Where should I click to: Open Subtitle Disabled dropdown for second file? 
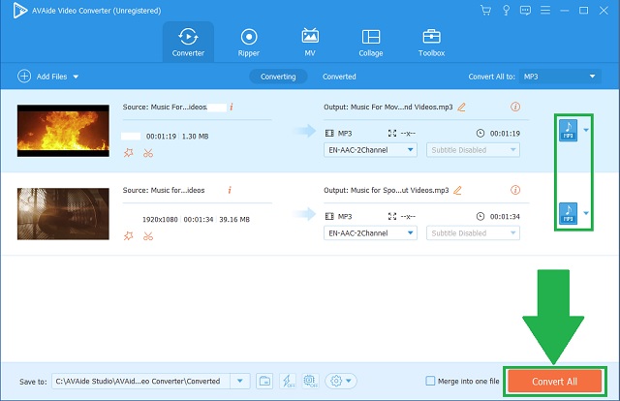473,232
